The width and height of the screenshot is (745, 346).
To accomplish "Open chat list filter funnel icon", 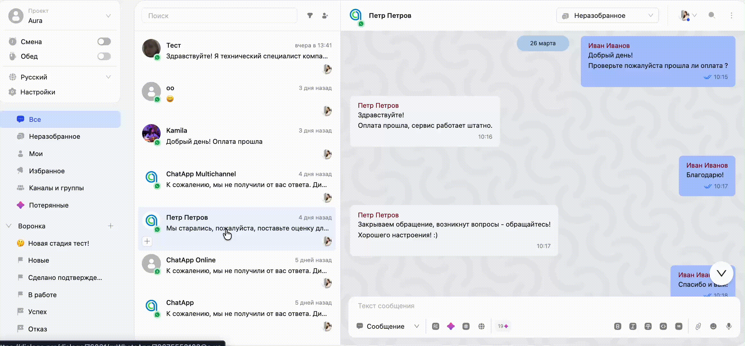I will [310, 15].
